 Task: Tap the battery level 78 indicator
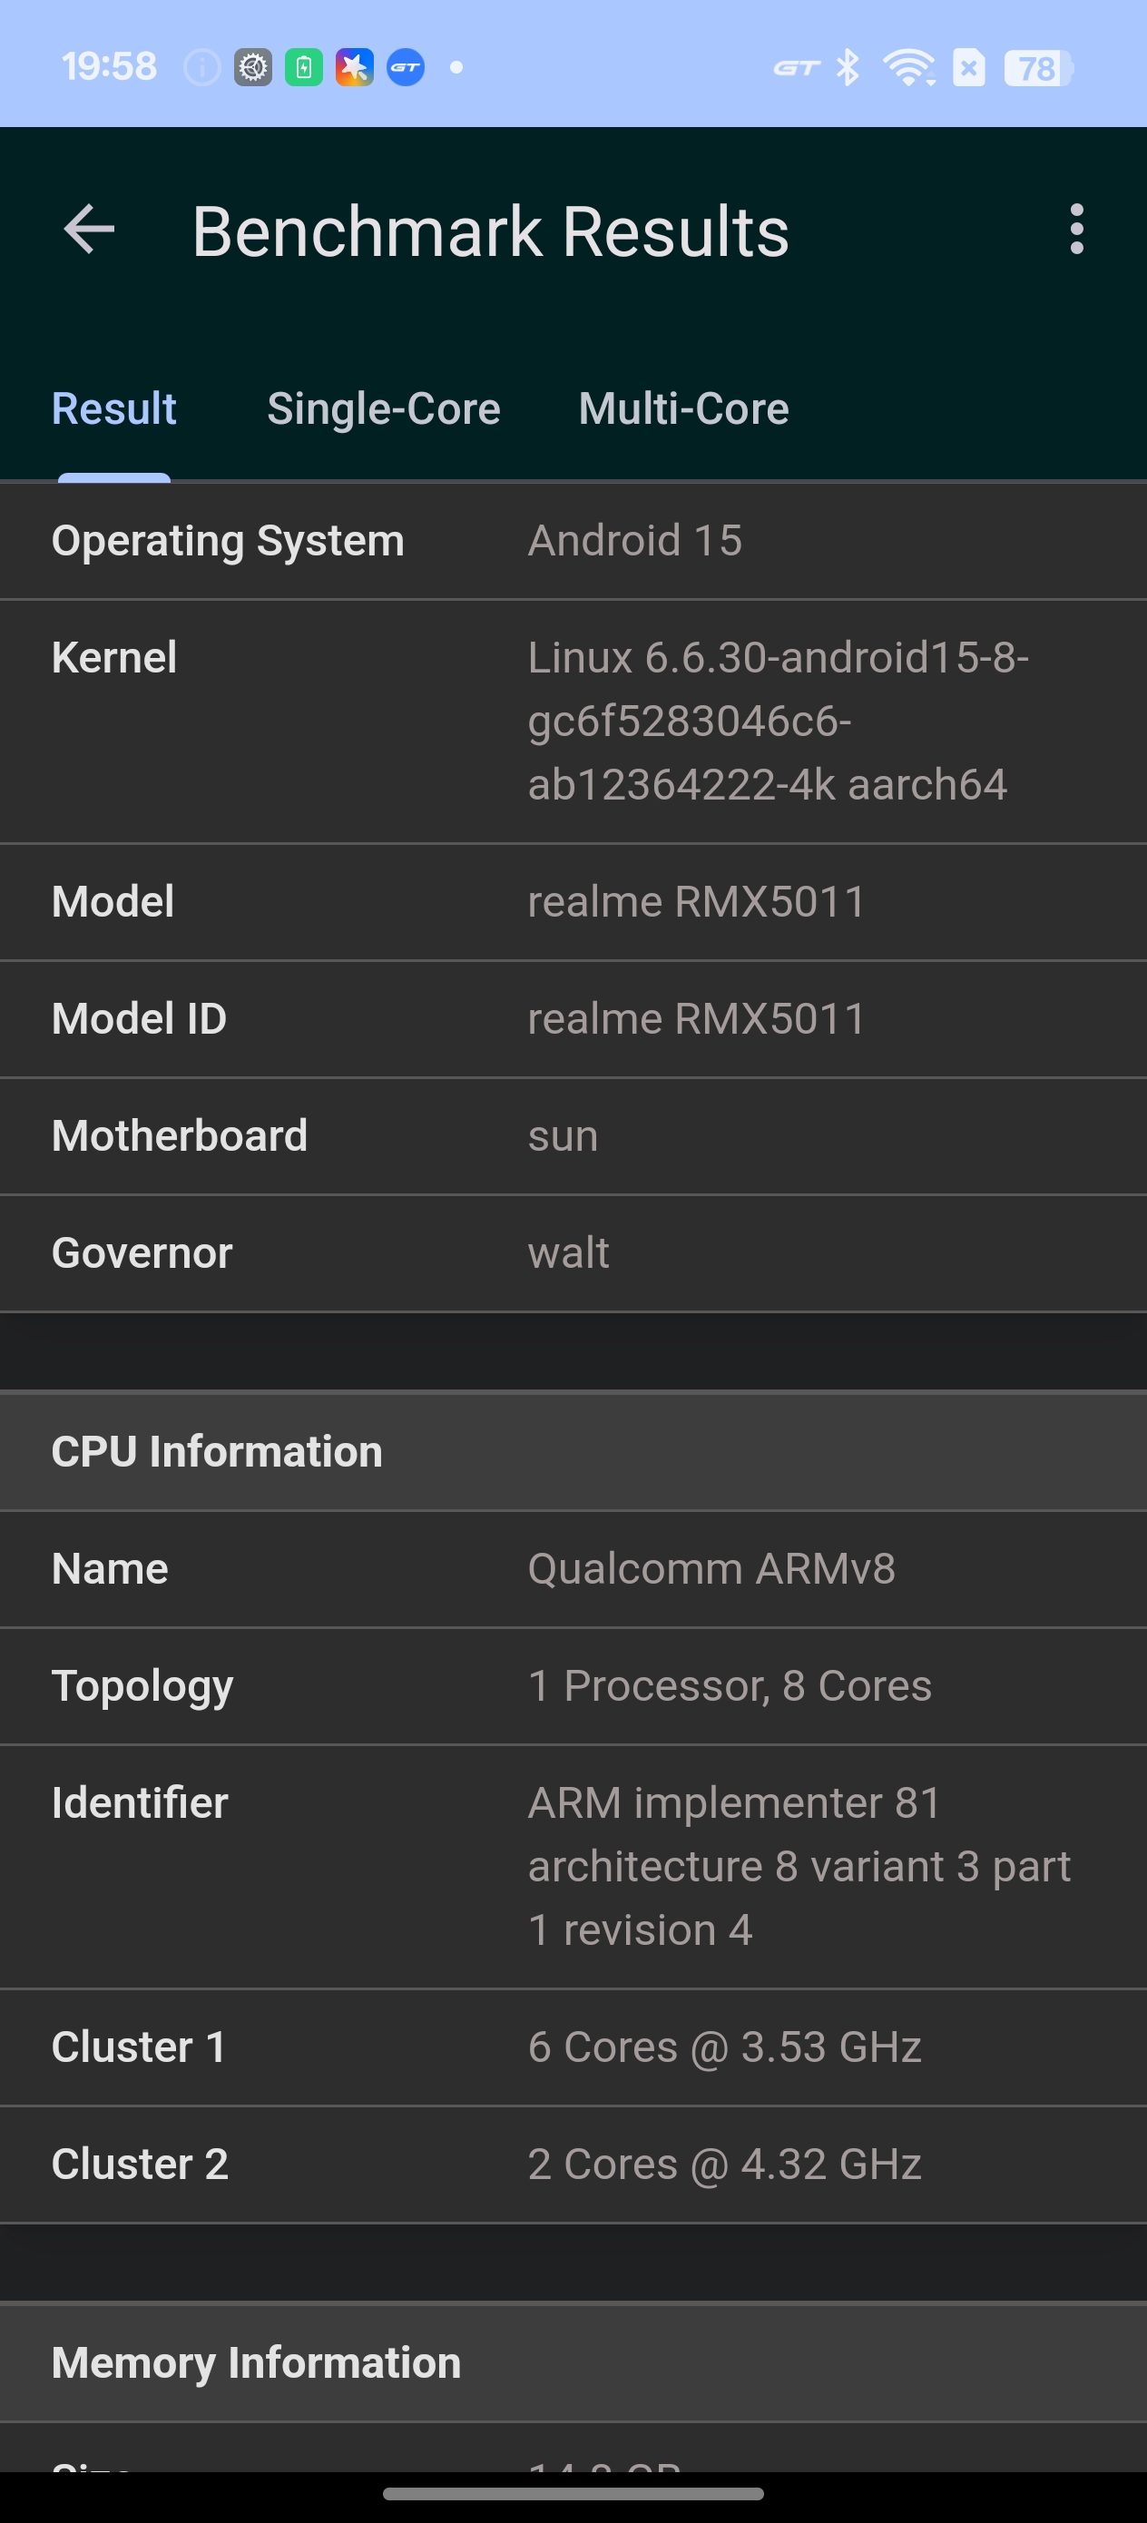1038,69
